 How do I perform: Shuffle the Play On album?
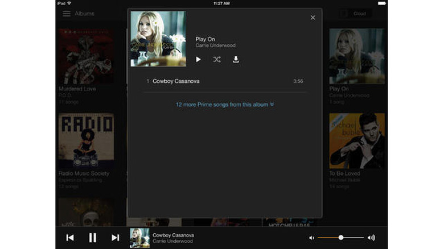[217, 60]
